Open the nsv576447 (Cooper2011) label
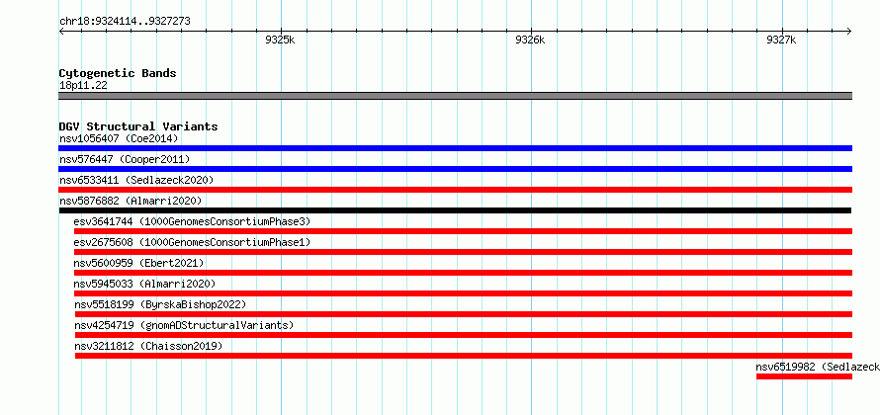This screenshot has height=415, width=880. (x=125, y=159)
